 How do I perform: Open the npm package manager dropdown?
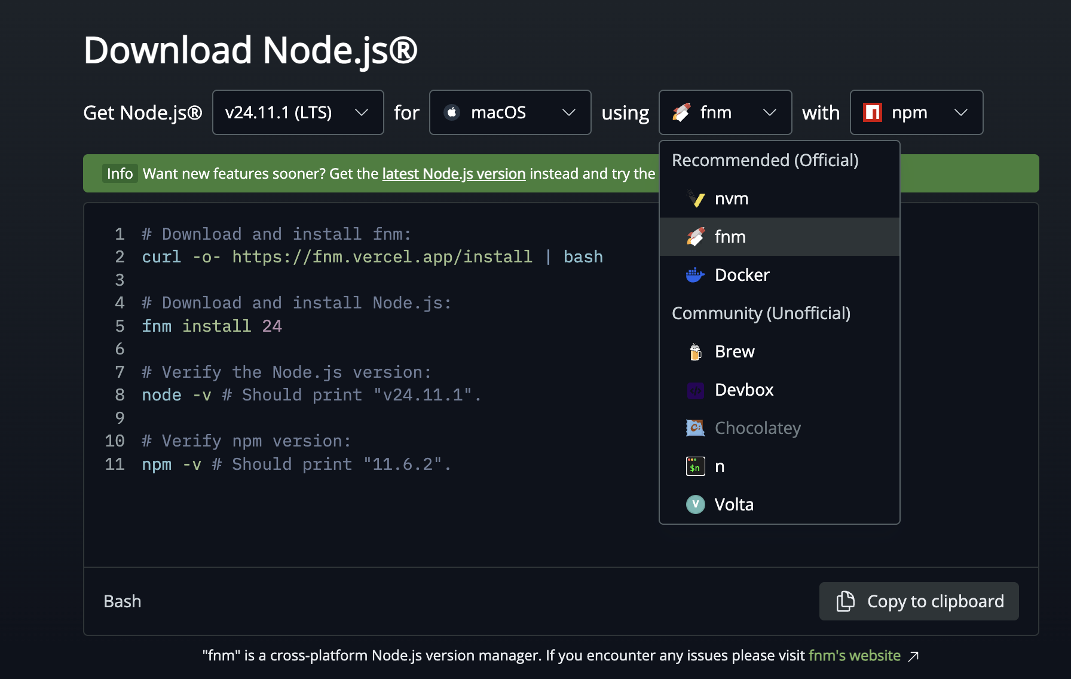coord(917,112)
